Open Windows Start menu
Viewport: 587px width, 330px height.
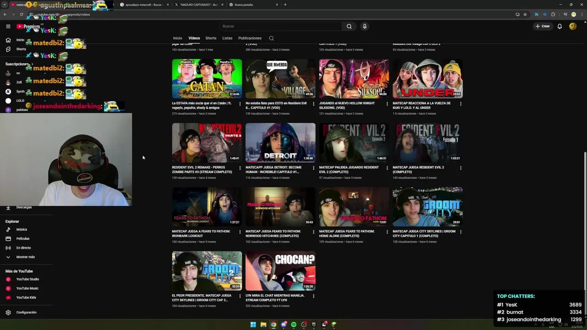pos(253,324)
